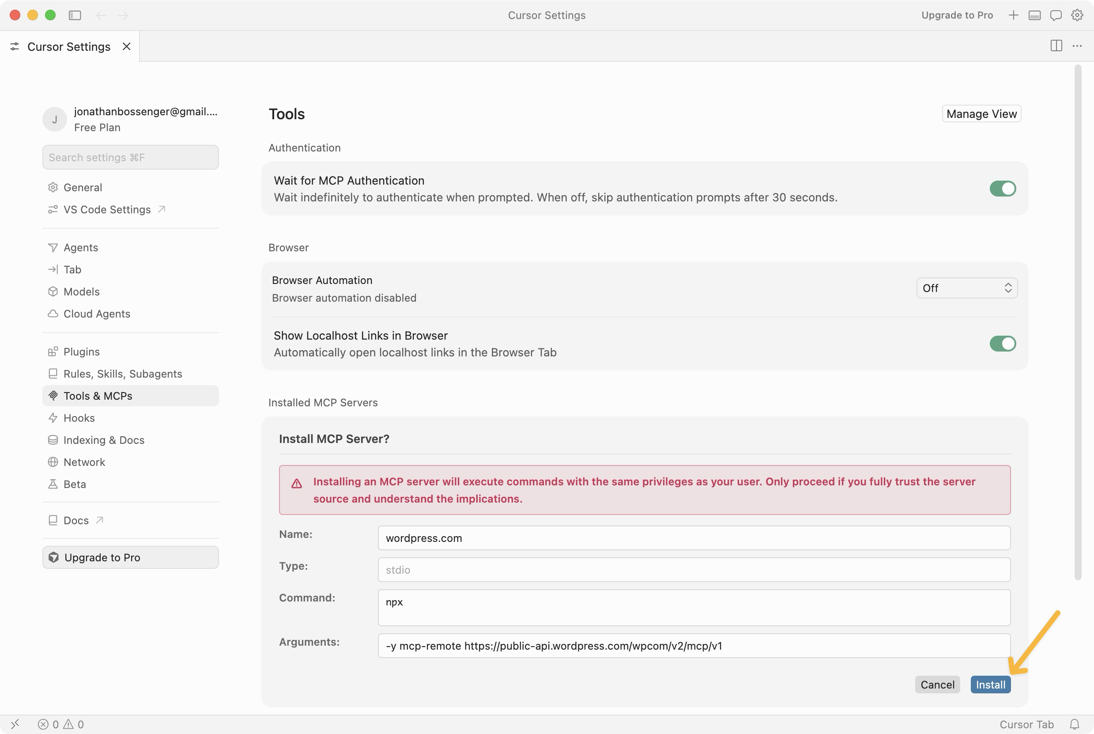The width and height of the screenshot is (1094, 734).
Task: Cancel the MCP server installation
Action: click(937, 685)
